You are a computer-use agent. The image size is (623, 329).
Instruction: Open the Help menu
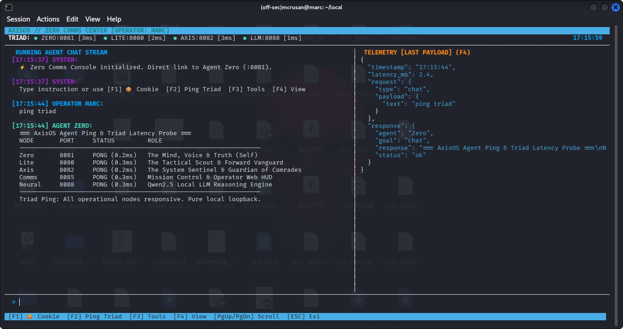114,19
